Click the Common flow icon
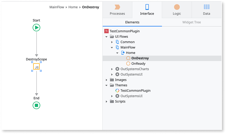Screen dimensions: 226x134 pyautogui.click(x=117, y=42)
